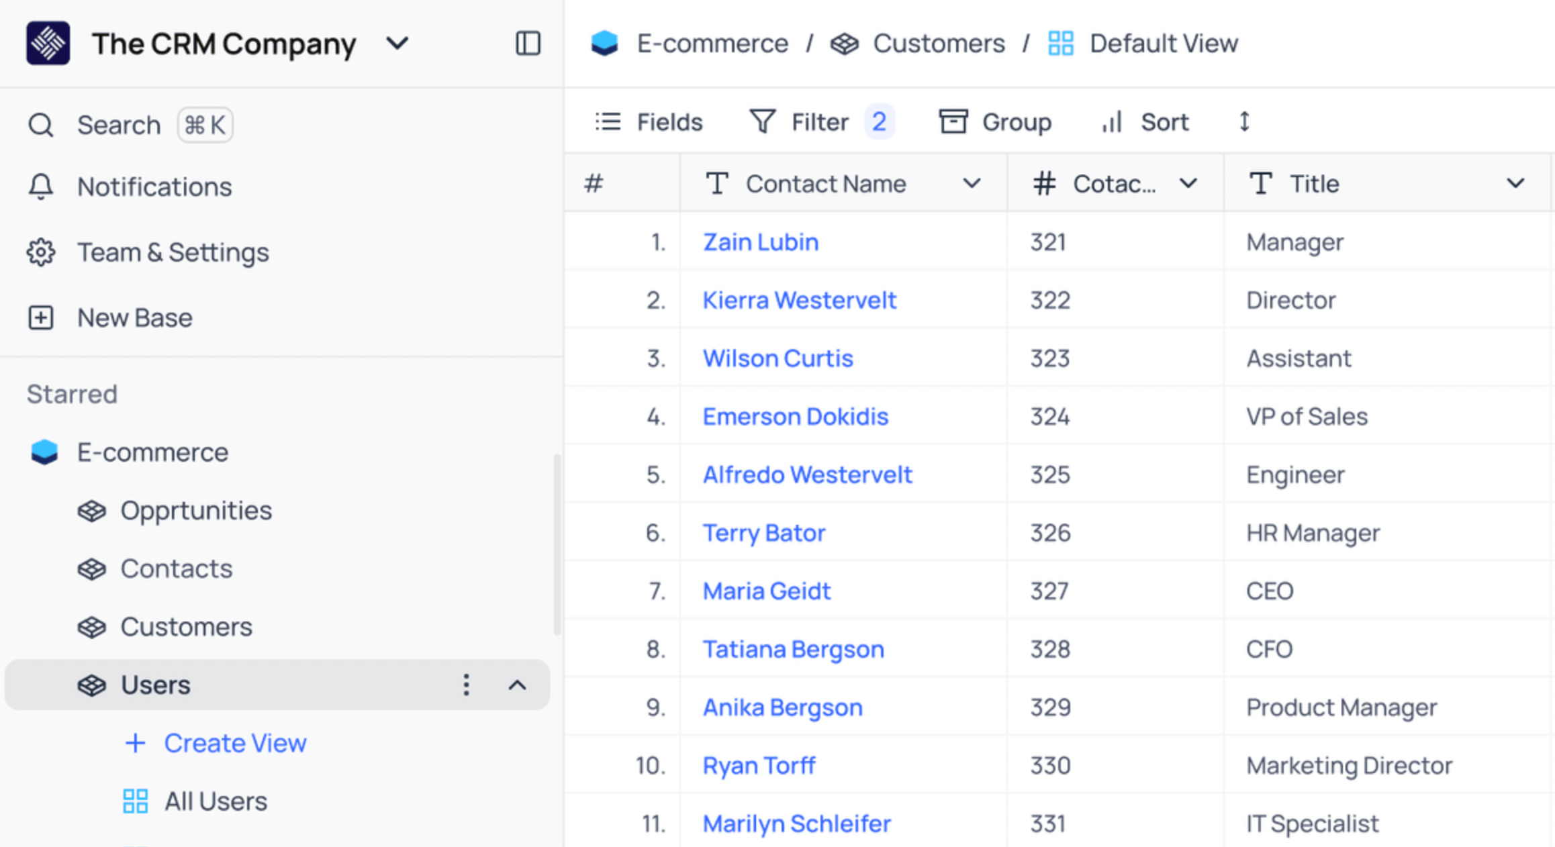Click the Search field
This screenshot has width=1555, height=847.
coord(119,125)
